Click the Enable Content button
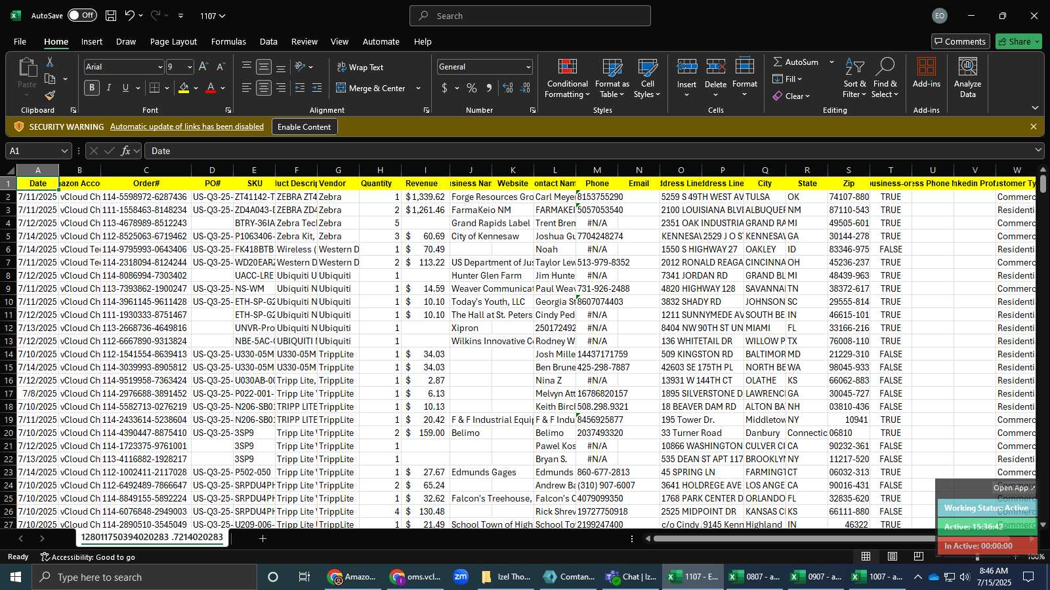This screenshot has width=1050, height=590. pos(304,127)
